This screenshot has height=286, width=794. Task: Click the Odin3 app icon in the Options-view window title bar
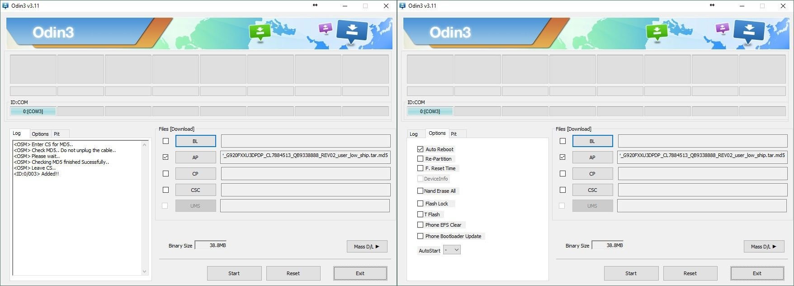pos(402,6)
